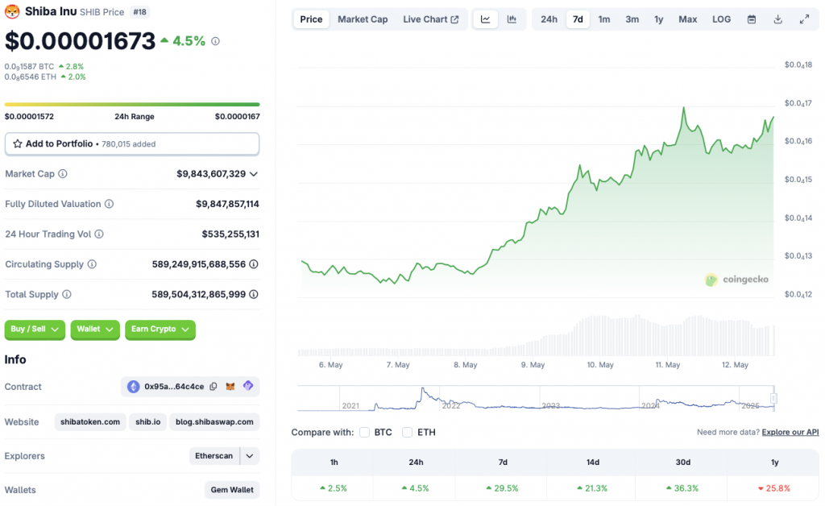Click info icon after circulating supply value
The image size is (825, 506).
pyautogui.click(x=254, y=264)
